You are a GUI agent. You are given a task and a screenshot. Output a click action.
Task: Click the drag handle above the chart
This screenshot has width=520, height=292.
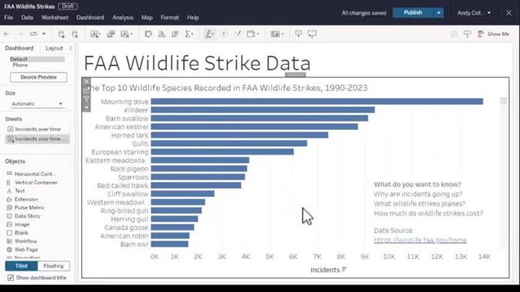pos(295,74)
